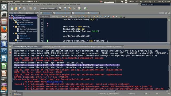This screenshot has width=171, height=96.
Task: Click the Stop Macro Recording icon
Action: coord(116,17)
